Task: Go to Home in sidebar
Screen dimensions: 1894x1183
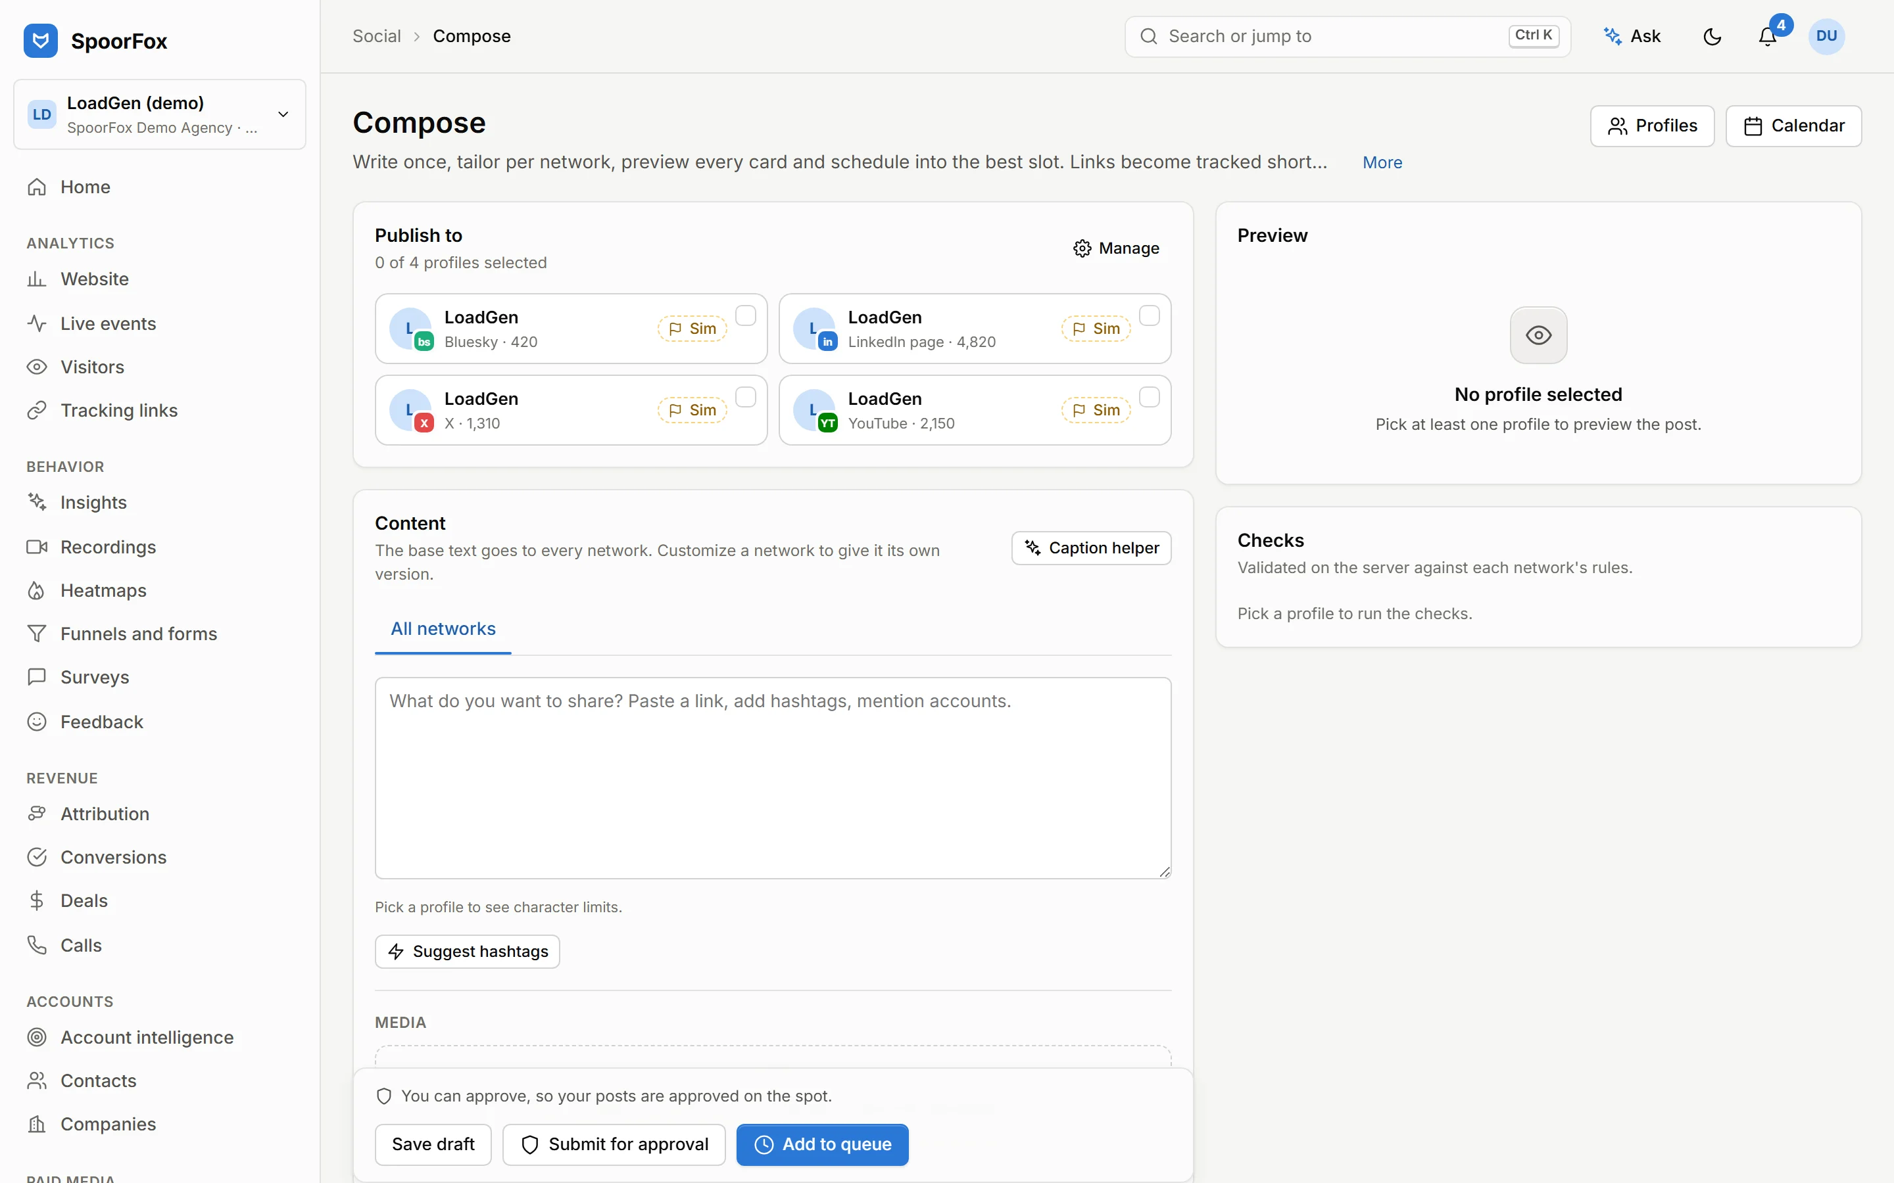Action: [x=160, y=187]
